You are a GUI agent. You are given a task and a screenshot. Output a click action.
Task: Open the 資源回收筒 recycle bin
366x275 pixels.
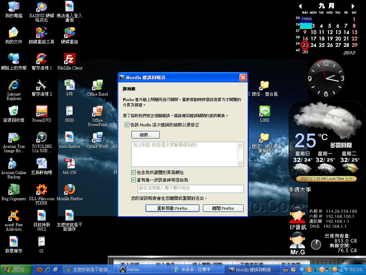pos(14,114)
